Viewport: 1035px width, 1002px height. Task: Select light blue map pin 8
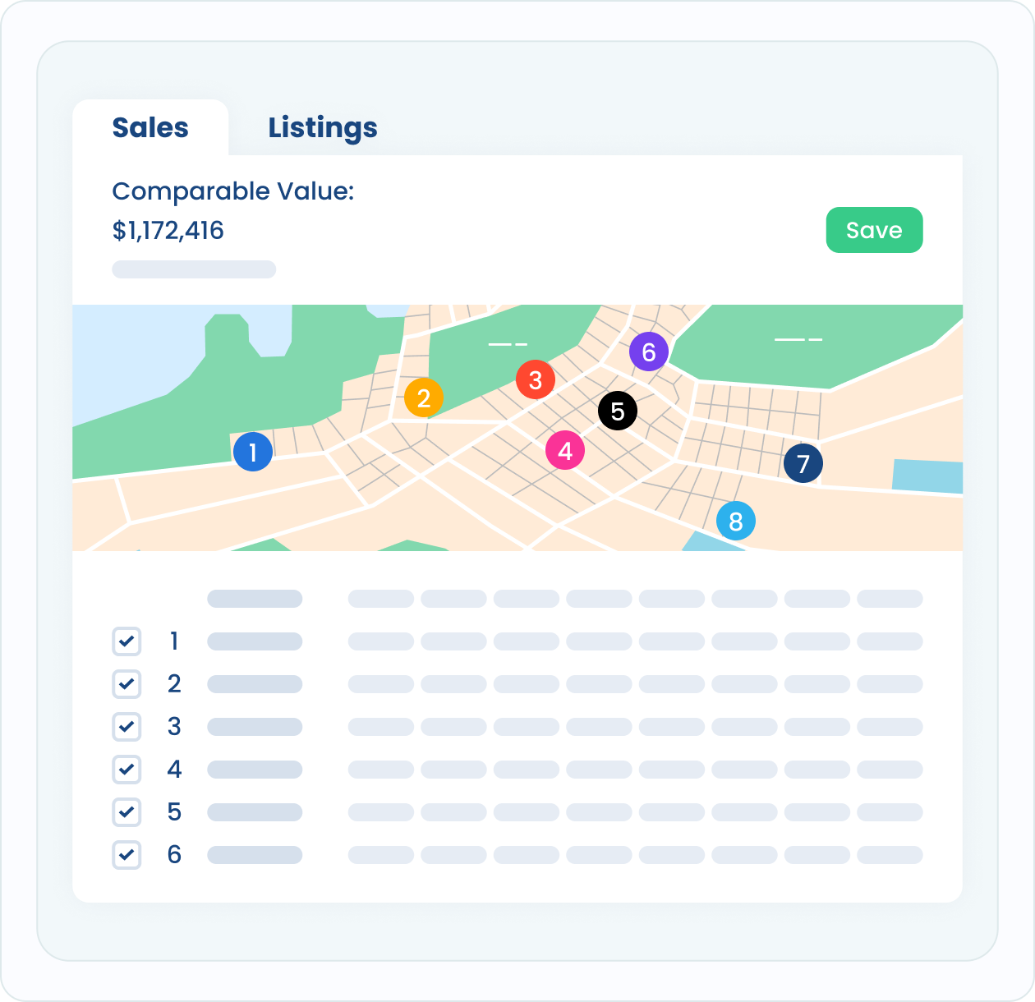point(736,521)
